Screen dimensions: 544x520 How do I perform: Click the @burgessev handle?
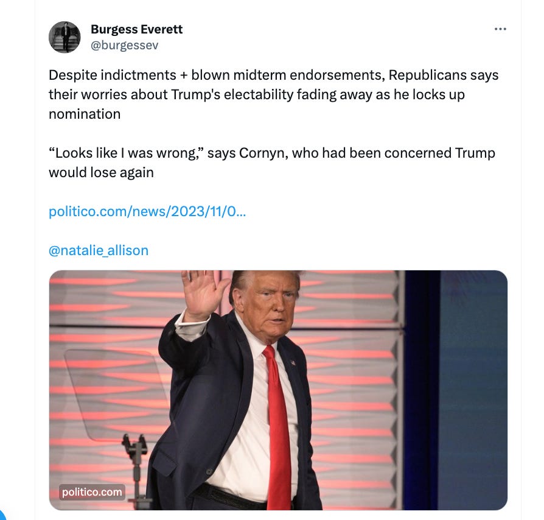(x=124, y=45)
